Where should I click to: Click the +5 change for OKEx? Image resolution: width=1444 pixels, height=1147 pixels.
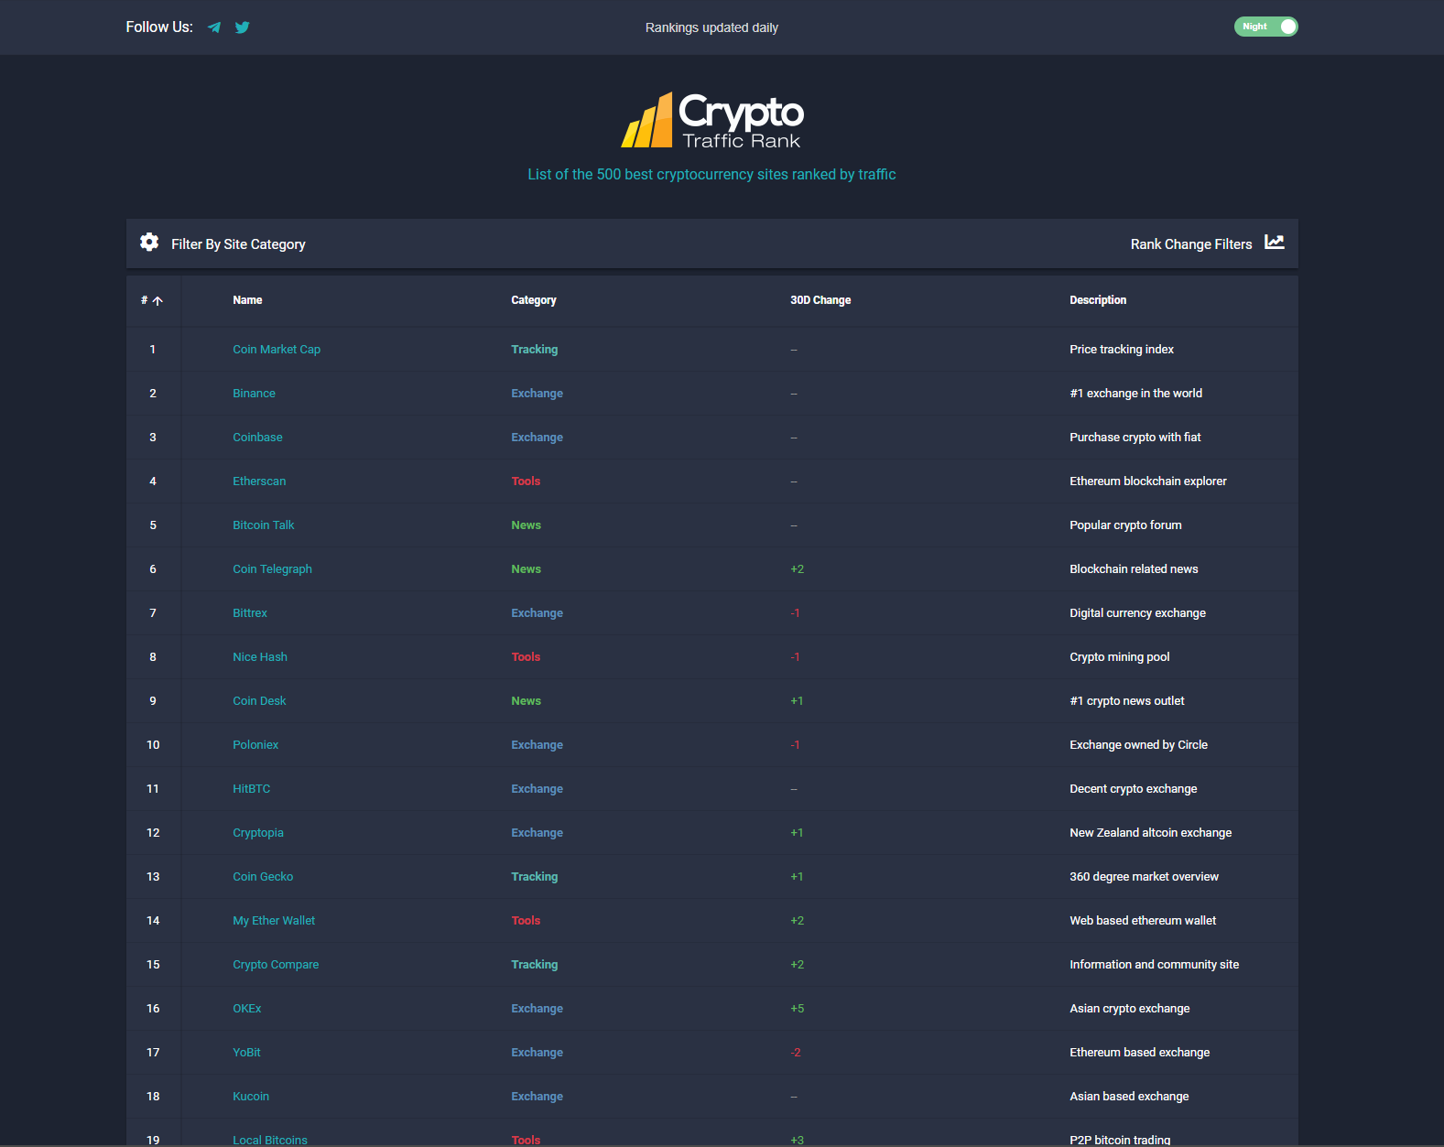pyautogui.click(x=798, y=1009)
